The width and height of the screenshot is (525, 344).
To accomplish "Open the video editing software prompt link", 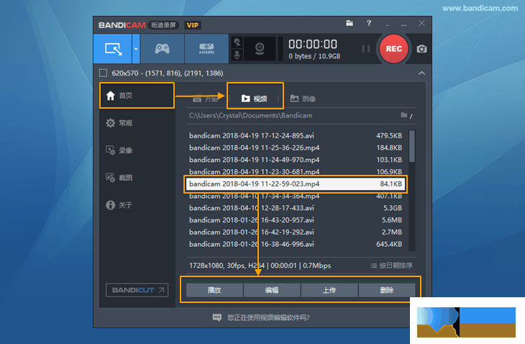I will pyautogui.click(x=268, y=317).
